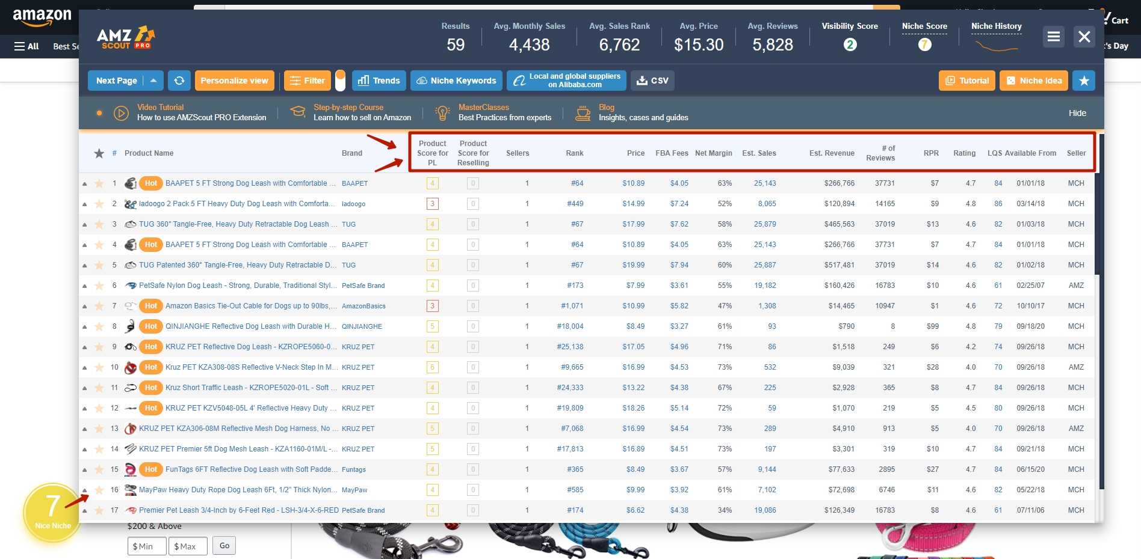This screenshot has width=1141, height=559.
Task: Click PL score badge for Iadoogo row
Action: (432, 204)
